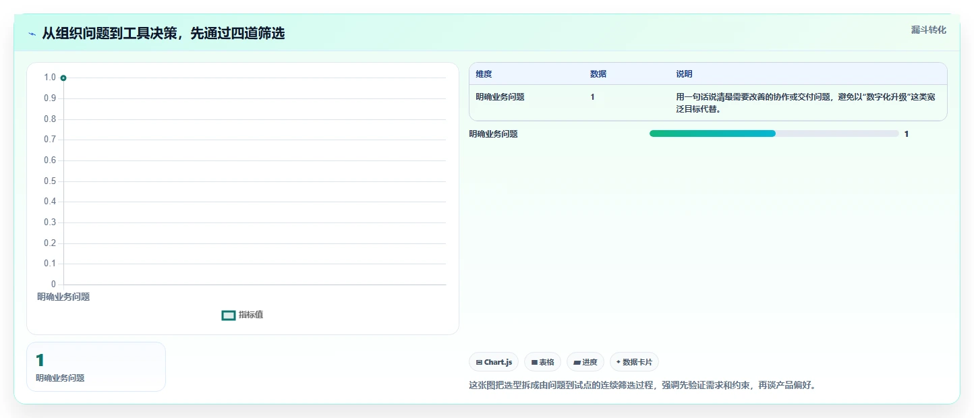The width and height of the screenshot is (974, 418).
Task: Click the lightning icon beside the title
Action: tap(32, 34)
